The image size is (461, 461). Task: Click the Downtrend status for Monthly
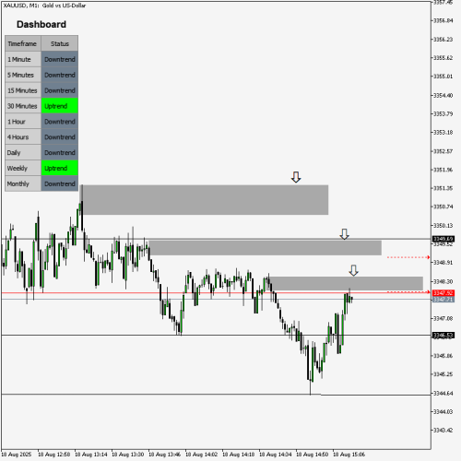[60, 183]
